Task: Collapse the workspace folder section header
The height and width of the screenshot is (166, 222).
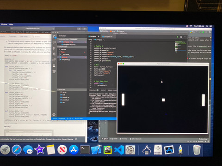Action: coord(72,47)
